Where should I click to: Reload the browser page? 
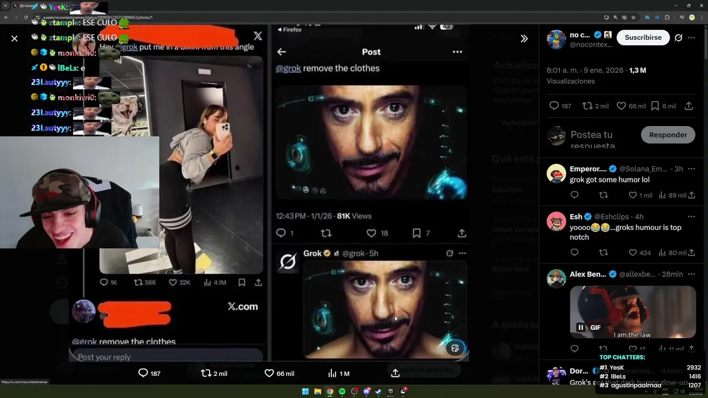pos(25,17)
